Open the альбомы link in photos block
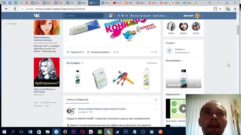The height and width of the screenshot is (135, 241). point(152,63)
